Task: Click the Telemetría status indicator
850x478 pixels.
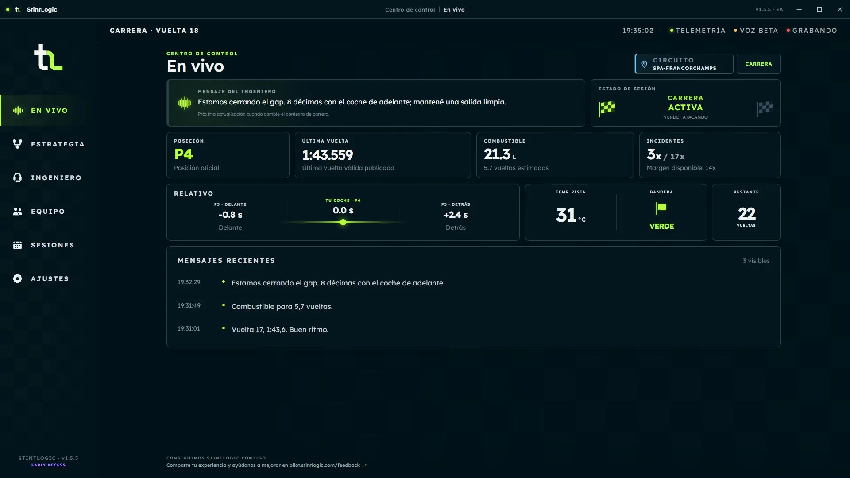Action: (x=698, y=30)
